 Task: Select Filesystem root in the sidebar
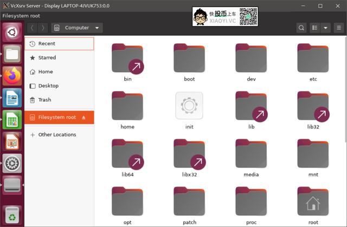[x=59, y=118]
